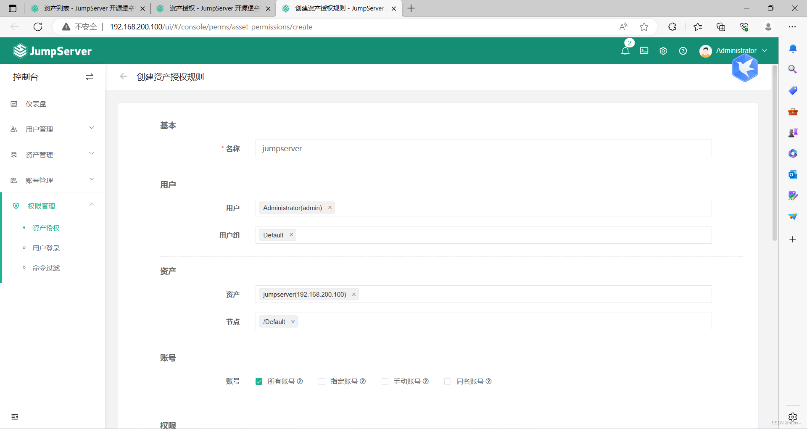Expand the 账号管理 sidebar menu
807x429 pixels.
click(x=53, y=180)
